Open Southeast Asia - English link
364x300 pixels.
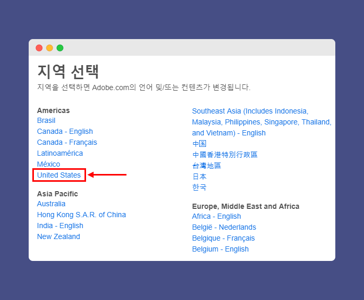click(262, 122)
